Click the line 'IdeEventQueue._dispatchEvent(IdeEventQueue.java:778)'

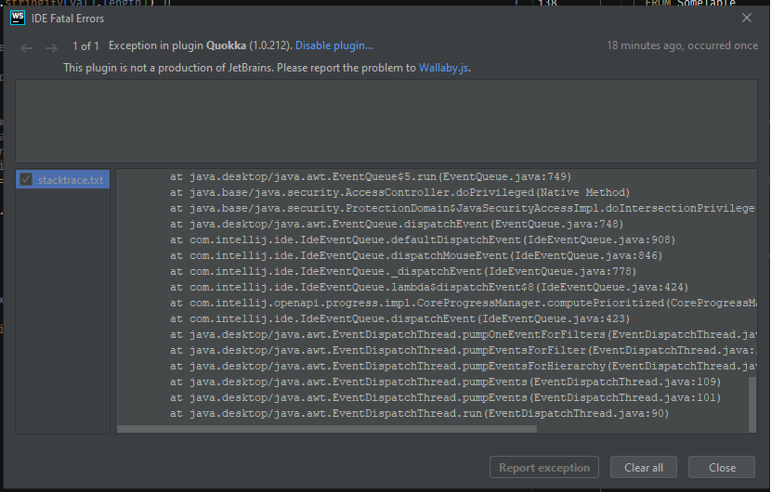pos(403,271)
